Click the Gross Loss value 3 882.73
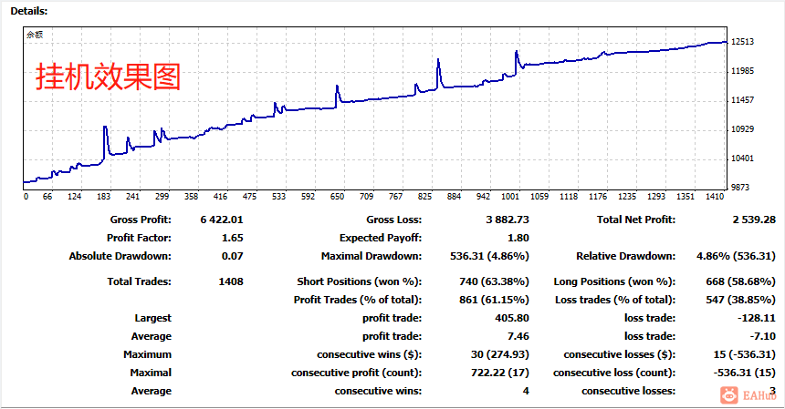The image size is (785, 409). (508, 220)
